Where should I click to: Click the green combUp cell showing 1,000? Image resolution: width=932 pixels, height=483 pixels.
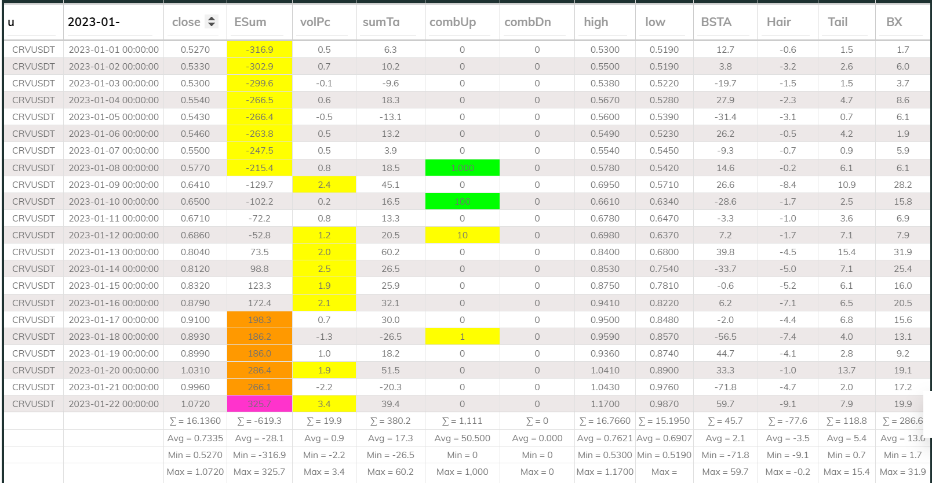462,168
